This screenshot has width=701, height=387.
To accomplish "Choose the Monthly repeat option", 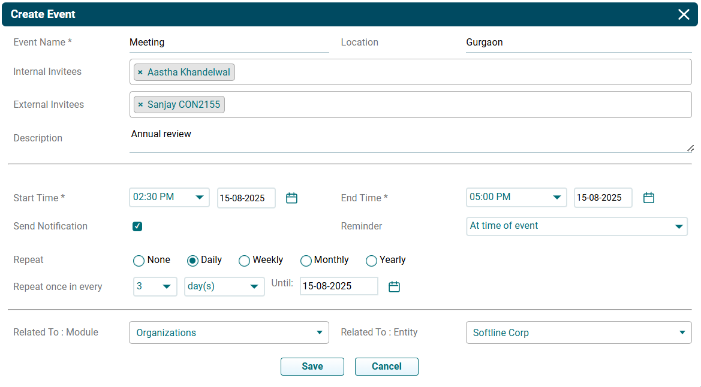I will pos(306,261).
